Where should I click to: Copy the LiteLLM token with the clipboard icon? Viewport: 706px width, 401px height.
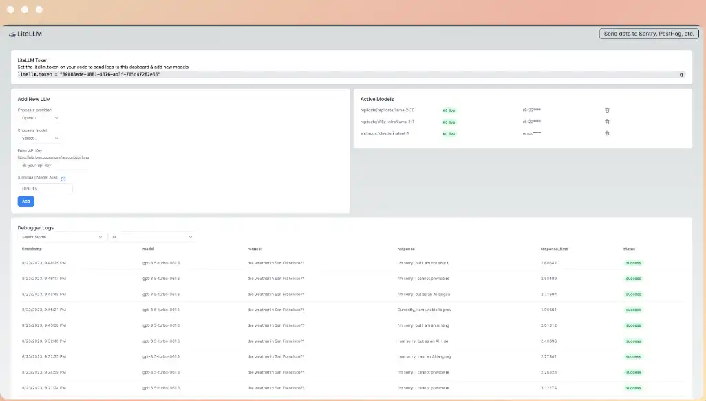pyautogui.click(x=681, y=75)
